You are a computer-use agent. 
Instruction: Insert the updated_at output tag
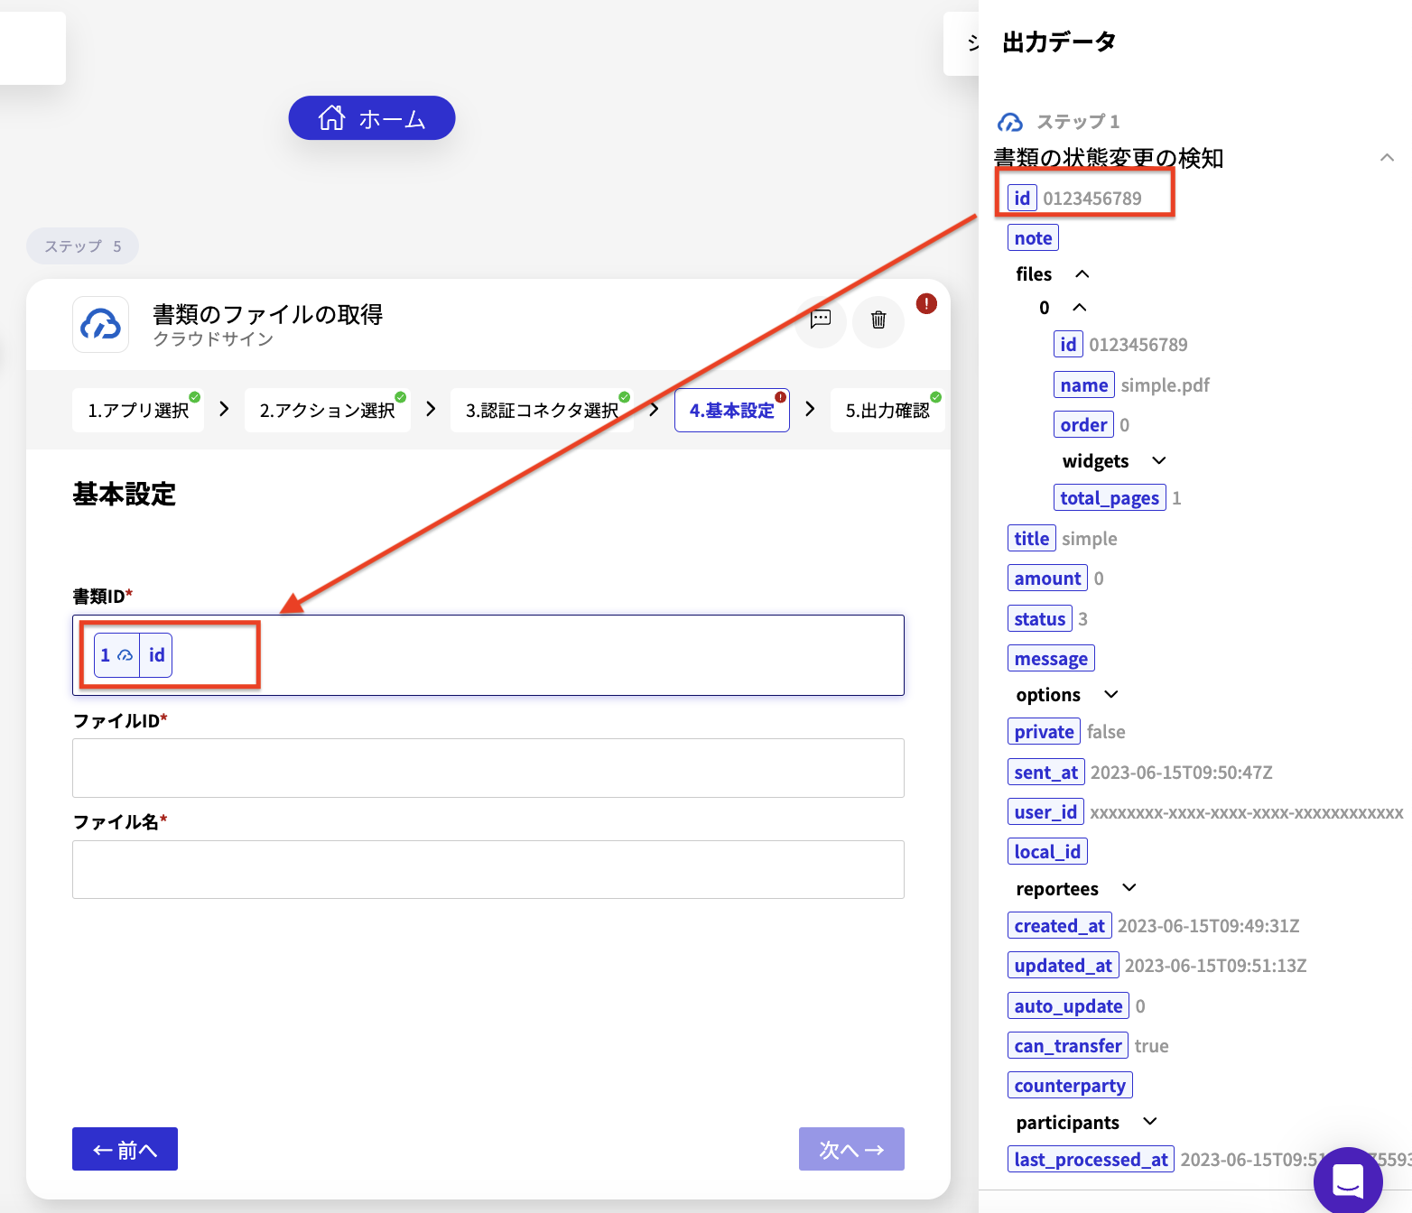point(1063,966)
